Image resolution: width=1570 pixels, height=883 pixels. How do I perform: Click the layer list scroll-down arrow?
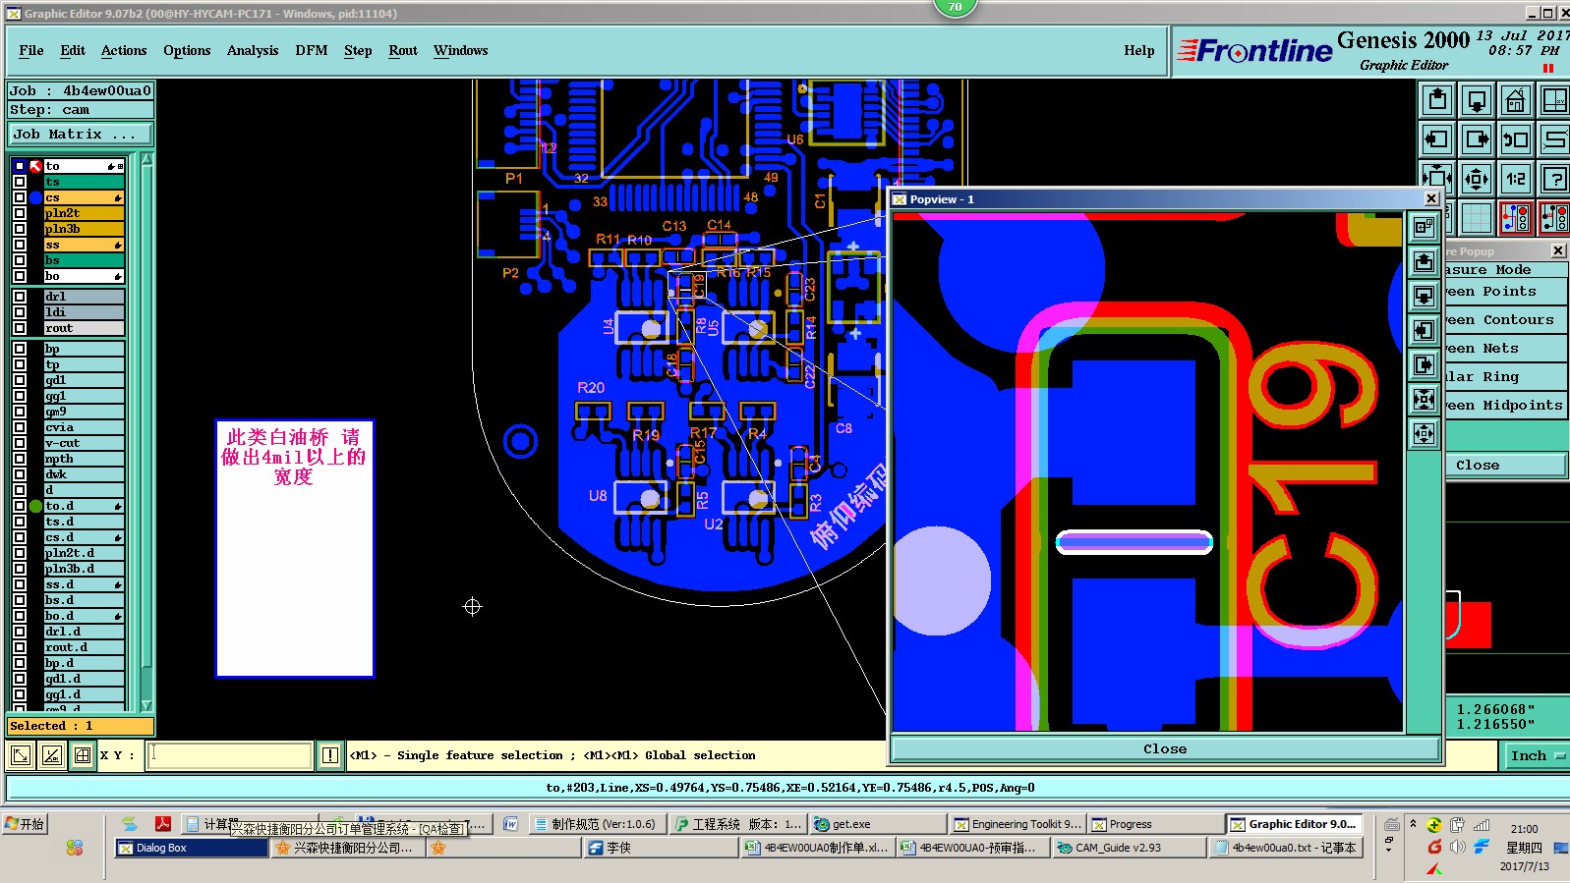click(x=146, y=705)
